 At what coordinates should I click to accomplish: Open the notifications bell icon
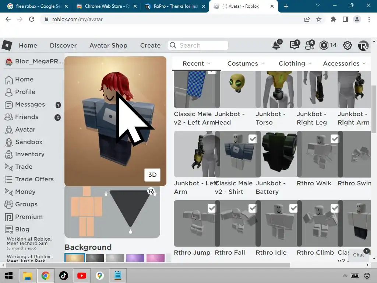coord(277,45)
